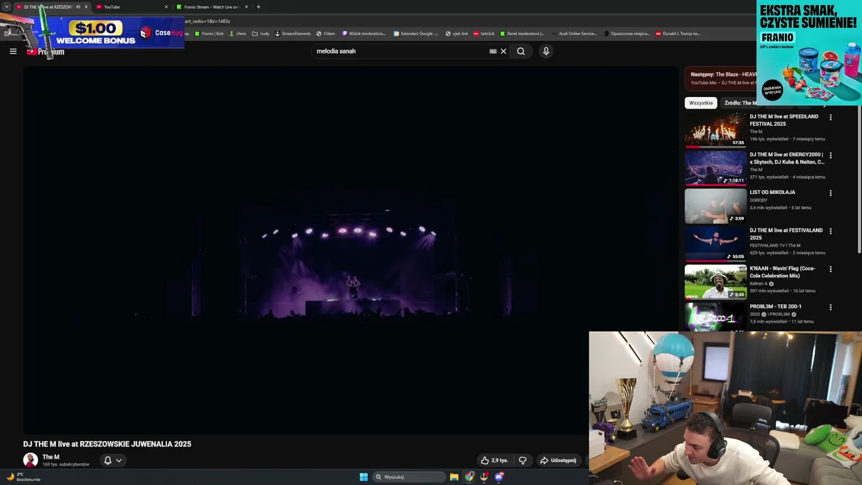
Task: Open the browser tab search chevron
Action: coord(7,7)
